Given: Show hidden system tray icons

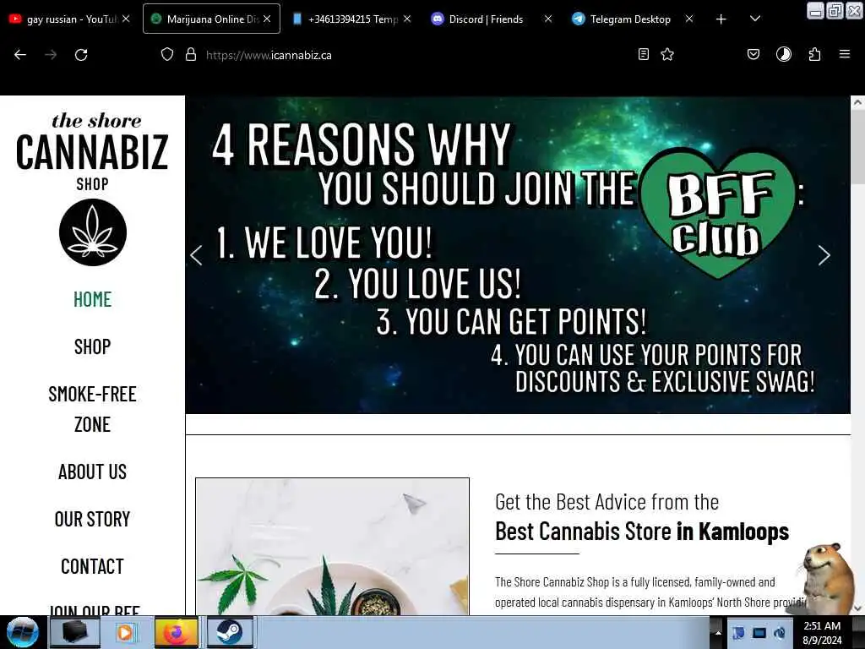Looking at the screenshot, I should click(x=718, y=633).
